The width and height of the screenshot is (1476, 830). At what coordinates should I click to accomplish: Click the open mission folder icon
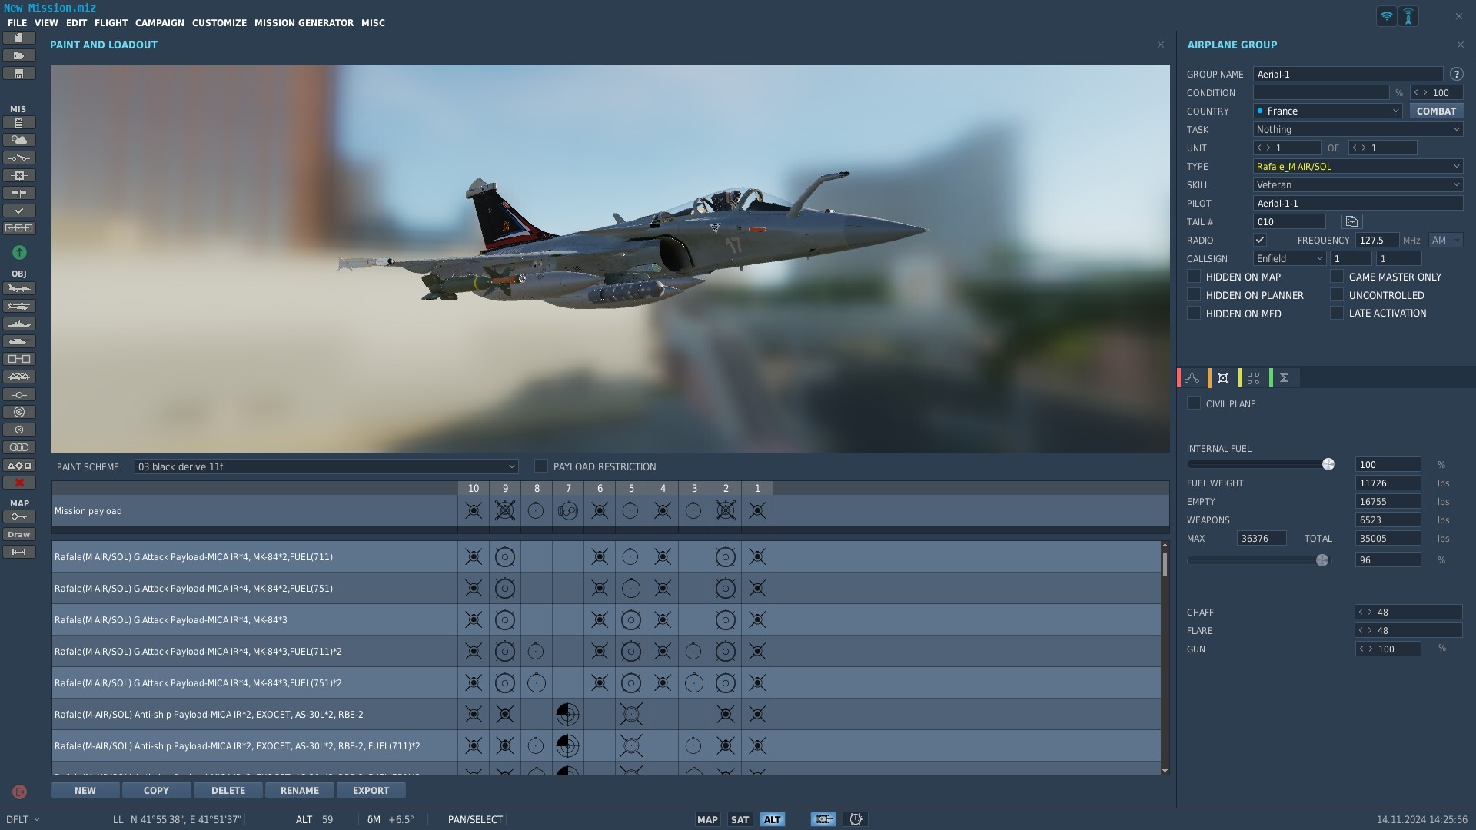pyautogui.click(x=19, y=55)
